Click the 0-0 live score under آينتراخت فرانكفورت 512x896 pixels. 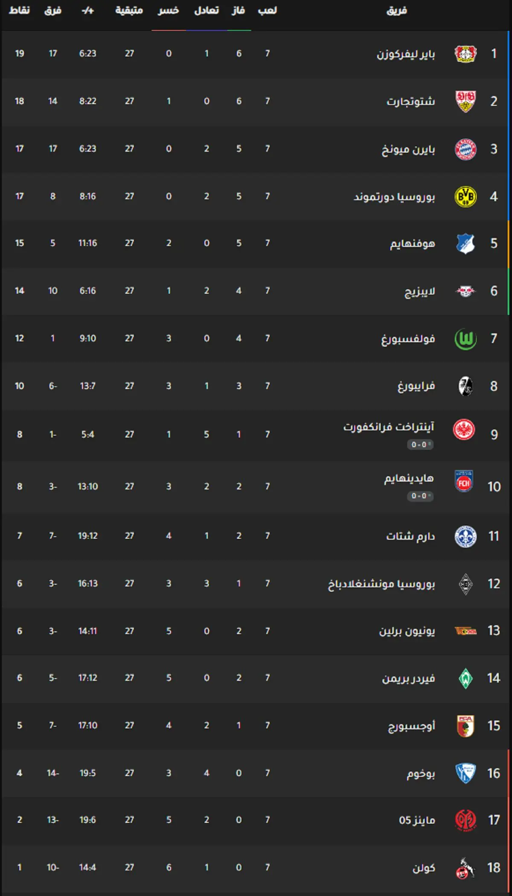click(420, 445)
